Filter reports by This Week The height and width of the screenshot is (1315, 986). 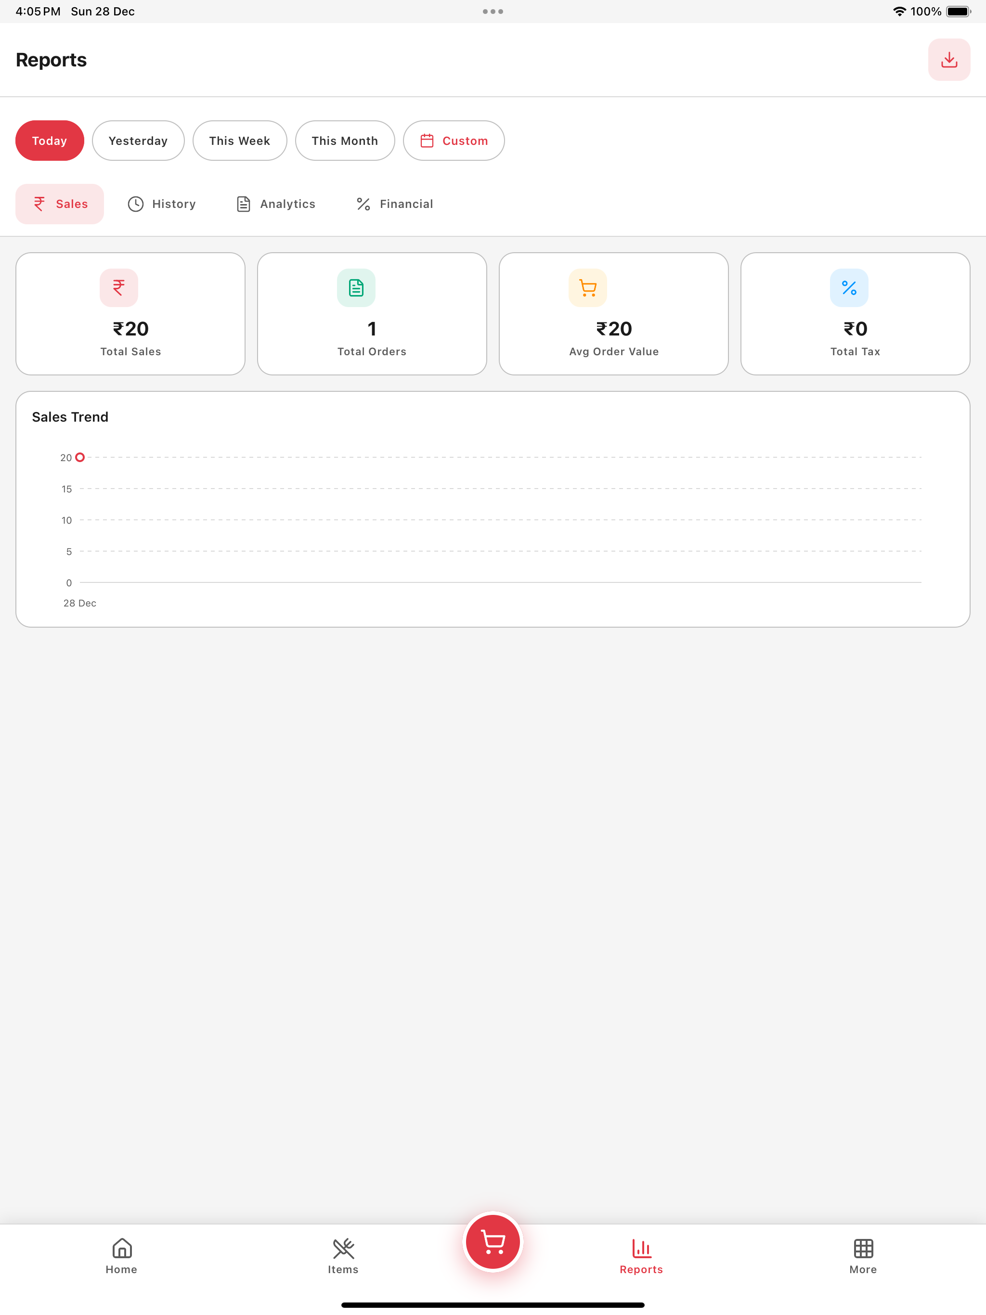point(240,141)
